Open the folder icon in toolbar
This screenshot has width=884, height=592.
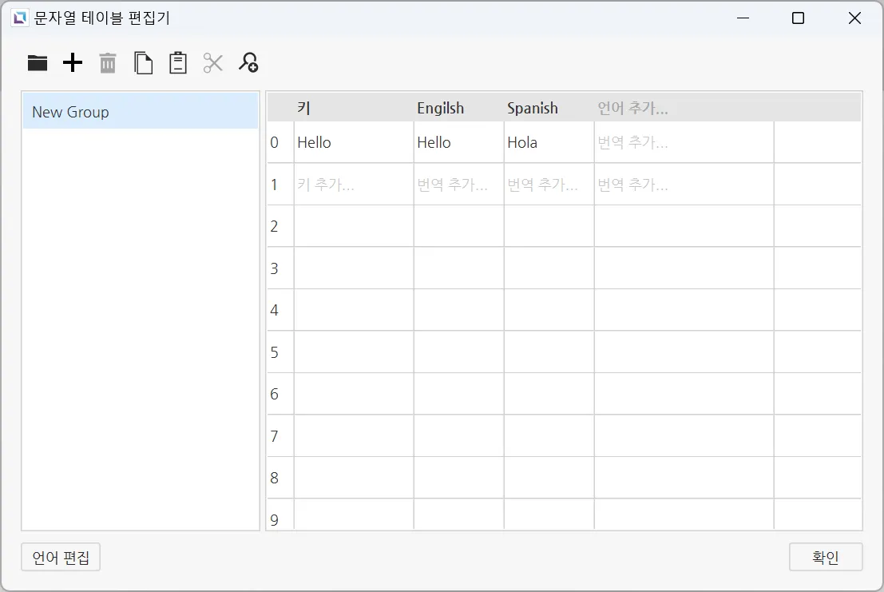coord(38,63)
